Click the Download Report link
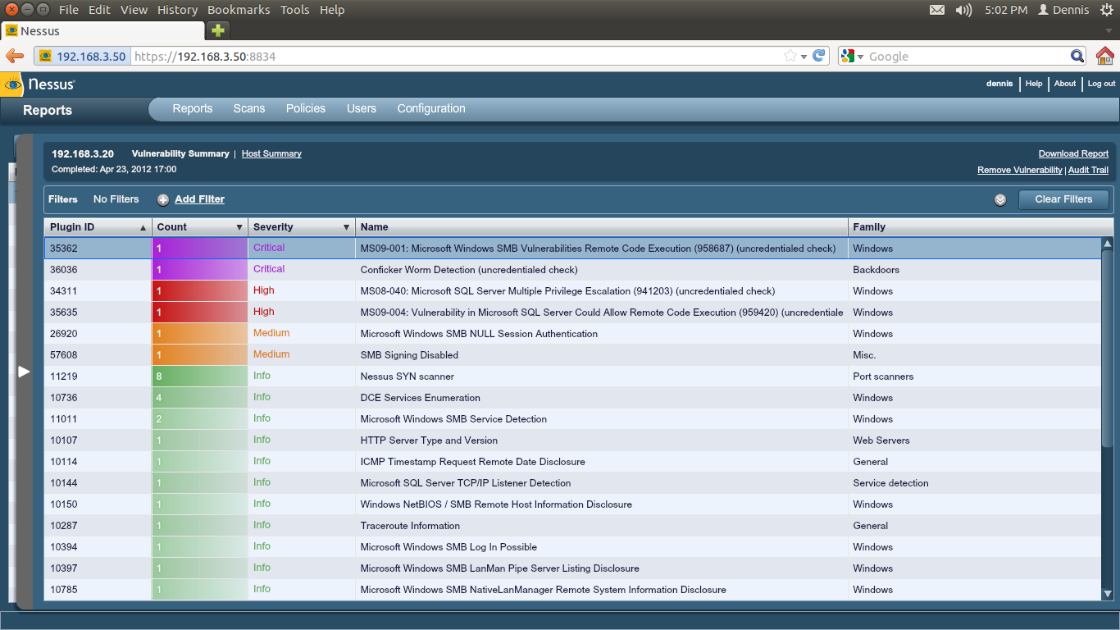The height and width of the screenshot is (630, 1120). pos(1073,153)
